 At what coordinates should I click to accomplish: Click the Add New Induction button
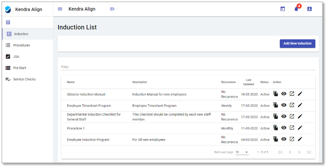297,43
